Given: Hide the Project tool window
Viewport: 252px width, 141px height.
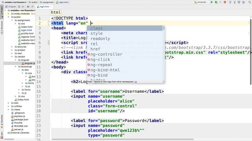Looking at the screenshot, I should pyautogui.click(x=33, y=7).
